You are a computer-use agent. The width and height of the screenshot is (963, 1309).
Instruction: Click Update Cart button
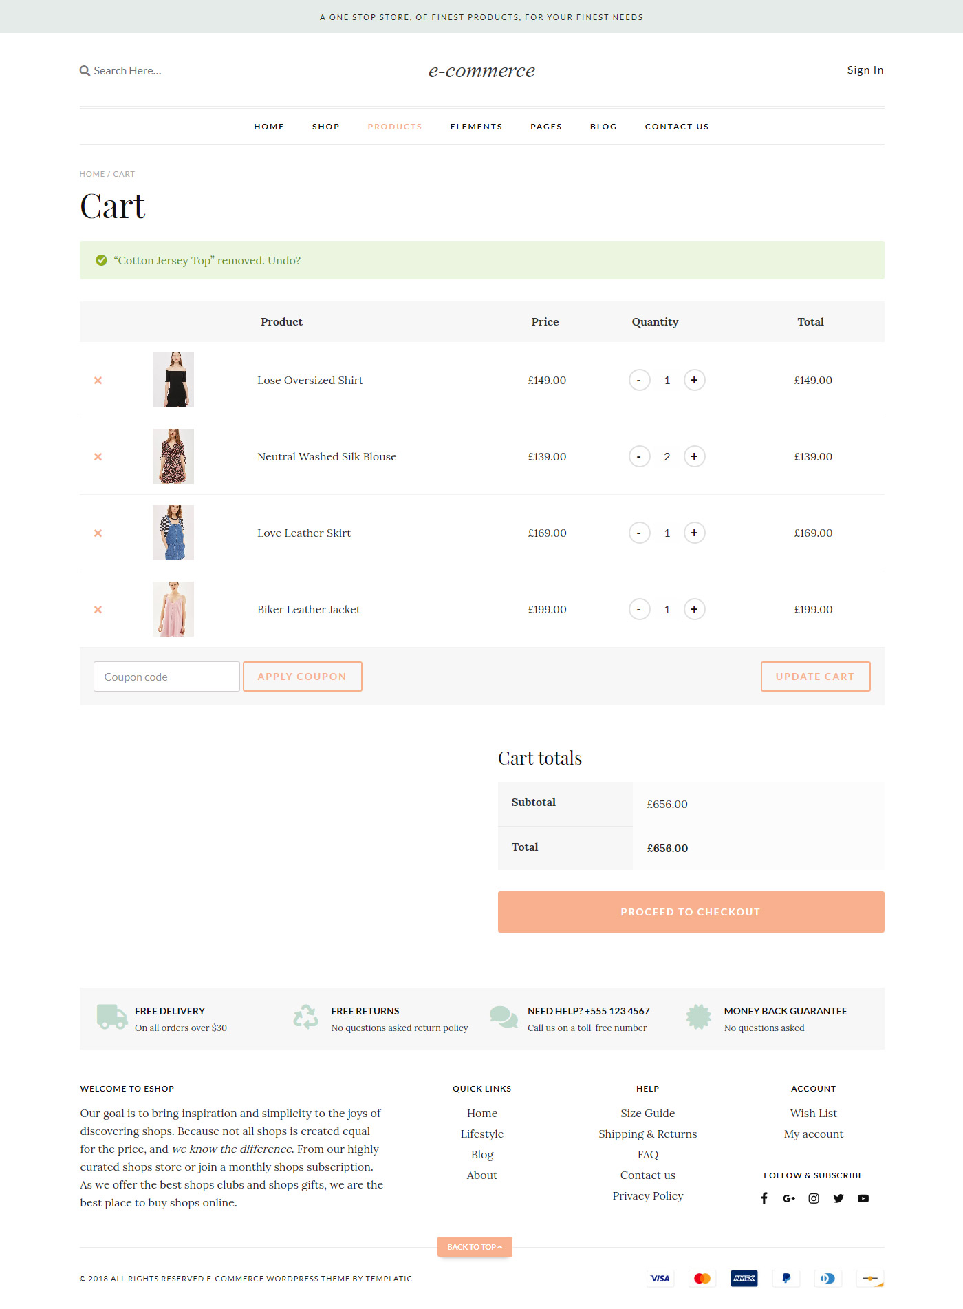pos(816,677)
